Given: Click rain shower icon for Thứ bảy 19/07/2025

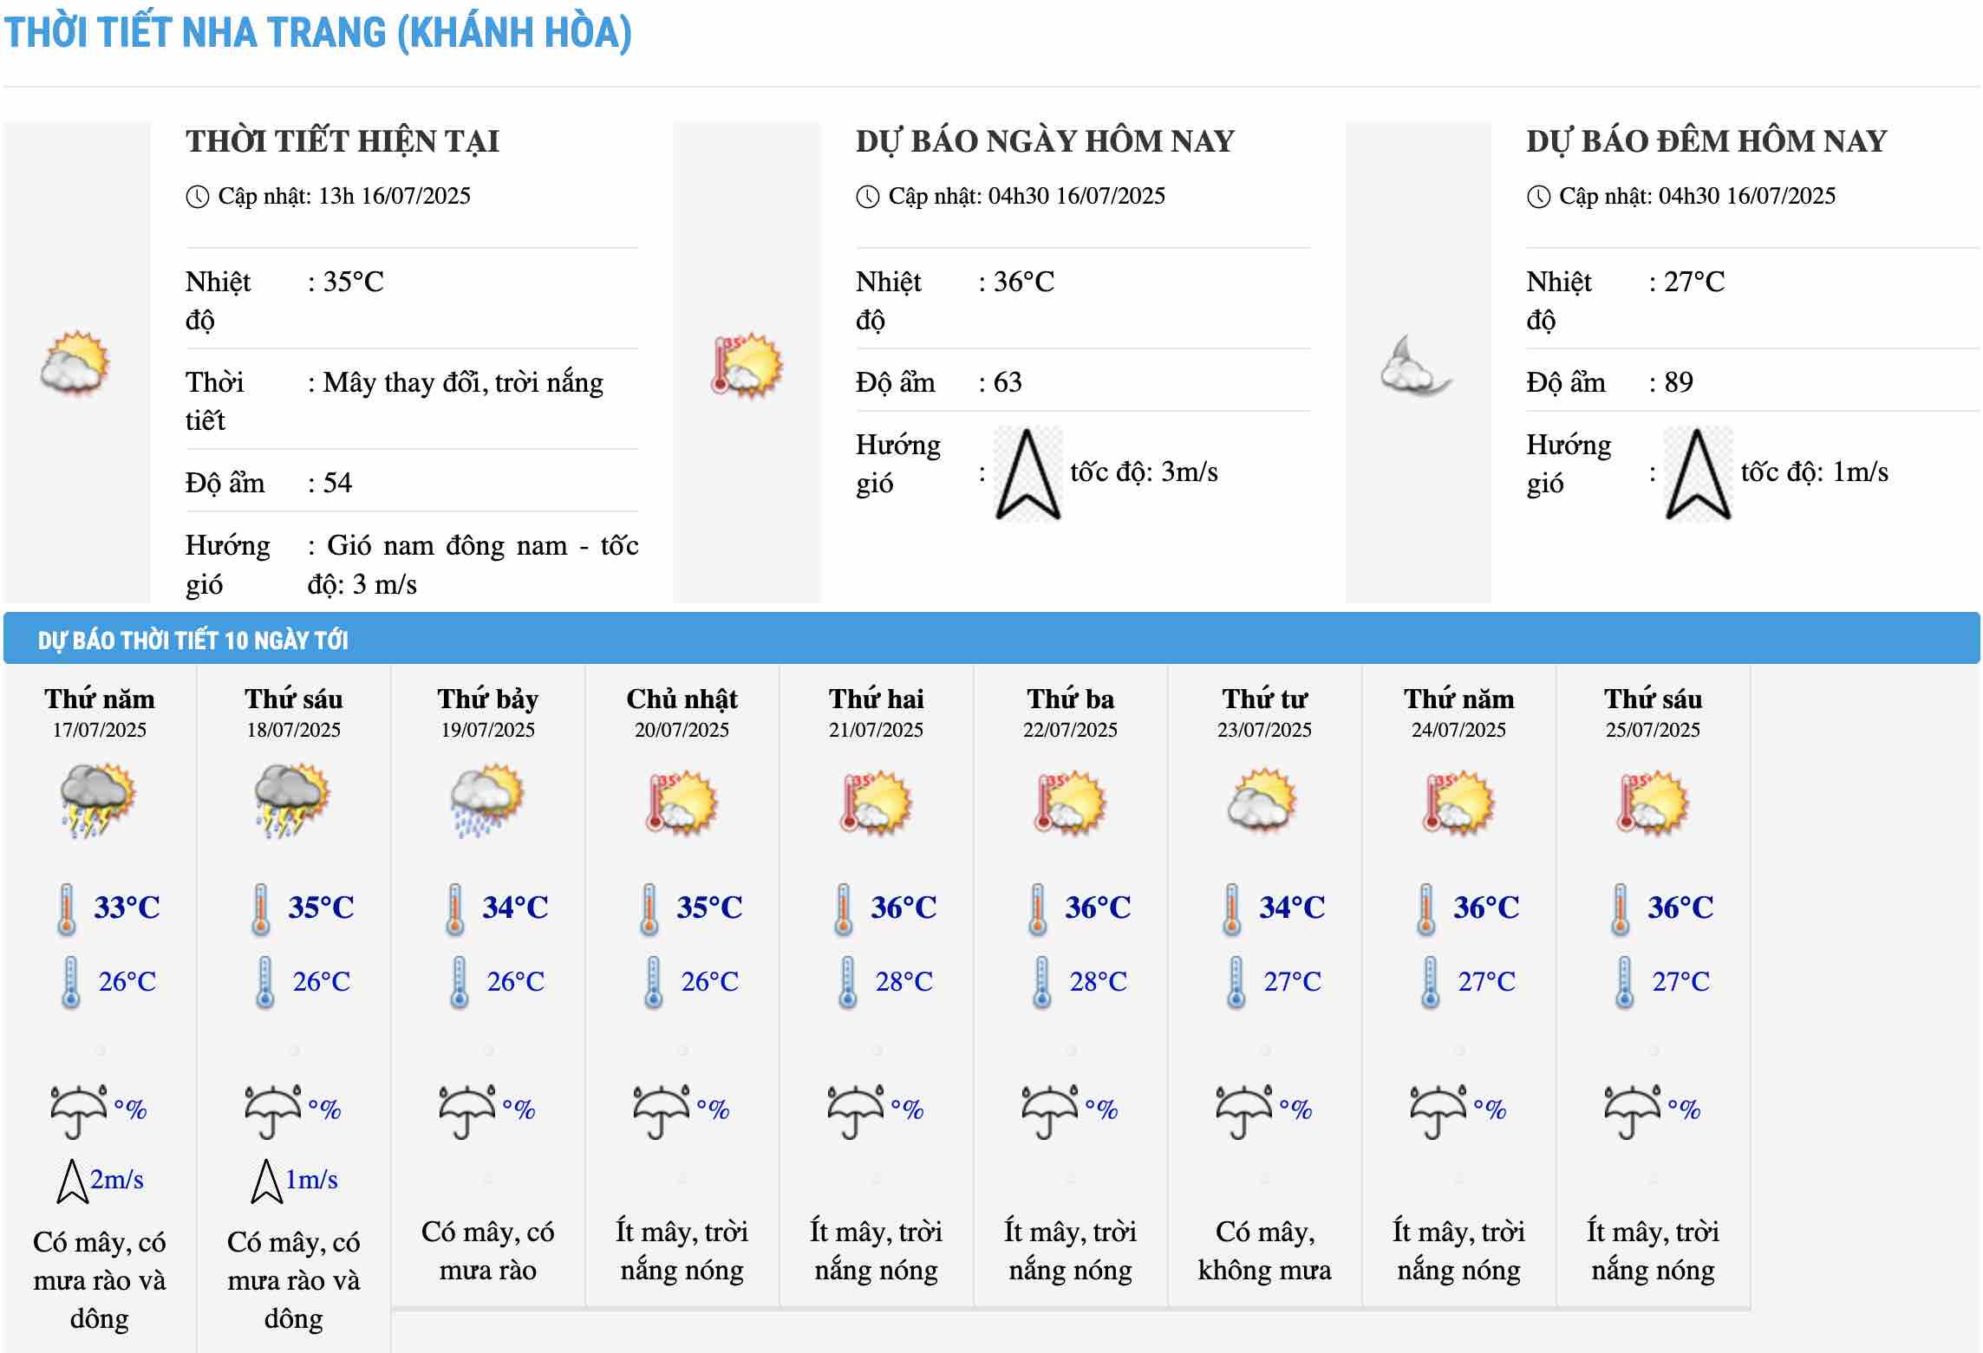Looking at the screenshot, I should pos(487,799).
